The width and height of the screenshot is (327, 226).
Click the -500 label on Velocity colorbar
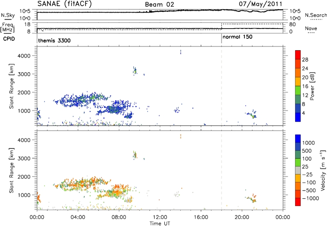coord(309,190)
